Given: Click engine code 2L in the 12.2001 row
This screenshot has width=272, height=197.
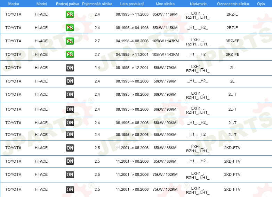Looking at the screenshot, I should pyautogui.click(x=232, y=68).
